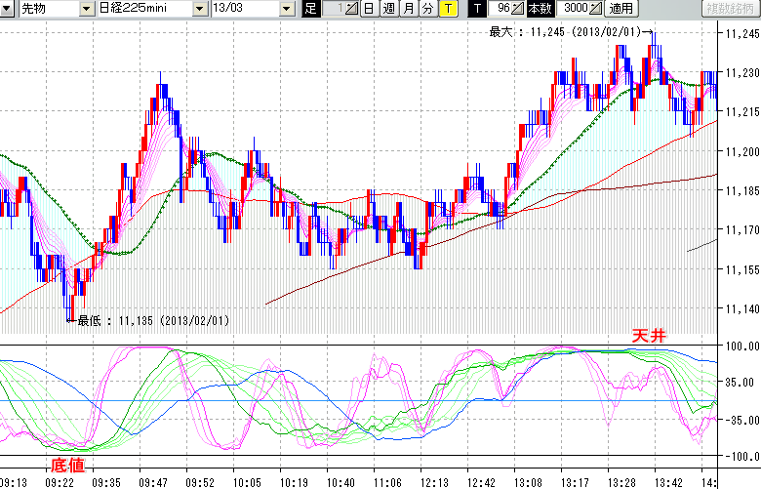761x489 pixels.
Task: Click the 適用 apply button
Action: 621,9
